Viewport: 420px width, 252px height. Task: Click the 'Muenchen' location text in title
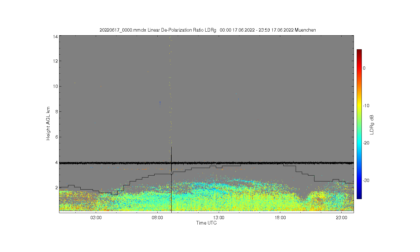(305, 30)
